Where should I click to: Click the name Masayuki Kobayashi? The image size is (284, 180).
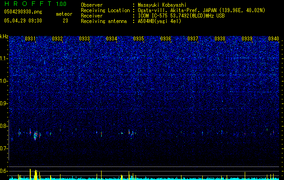pos(162,5)
